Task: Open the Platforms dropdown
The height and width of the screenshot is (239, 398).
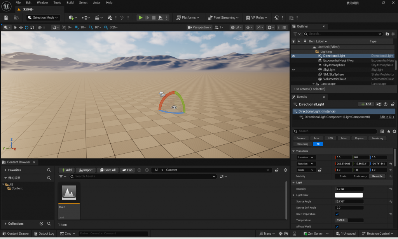Action: [x=188, y=17]
